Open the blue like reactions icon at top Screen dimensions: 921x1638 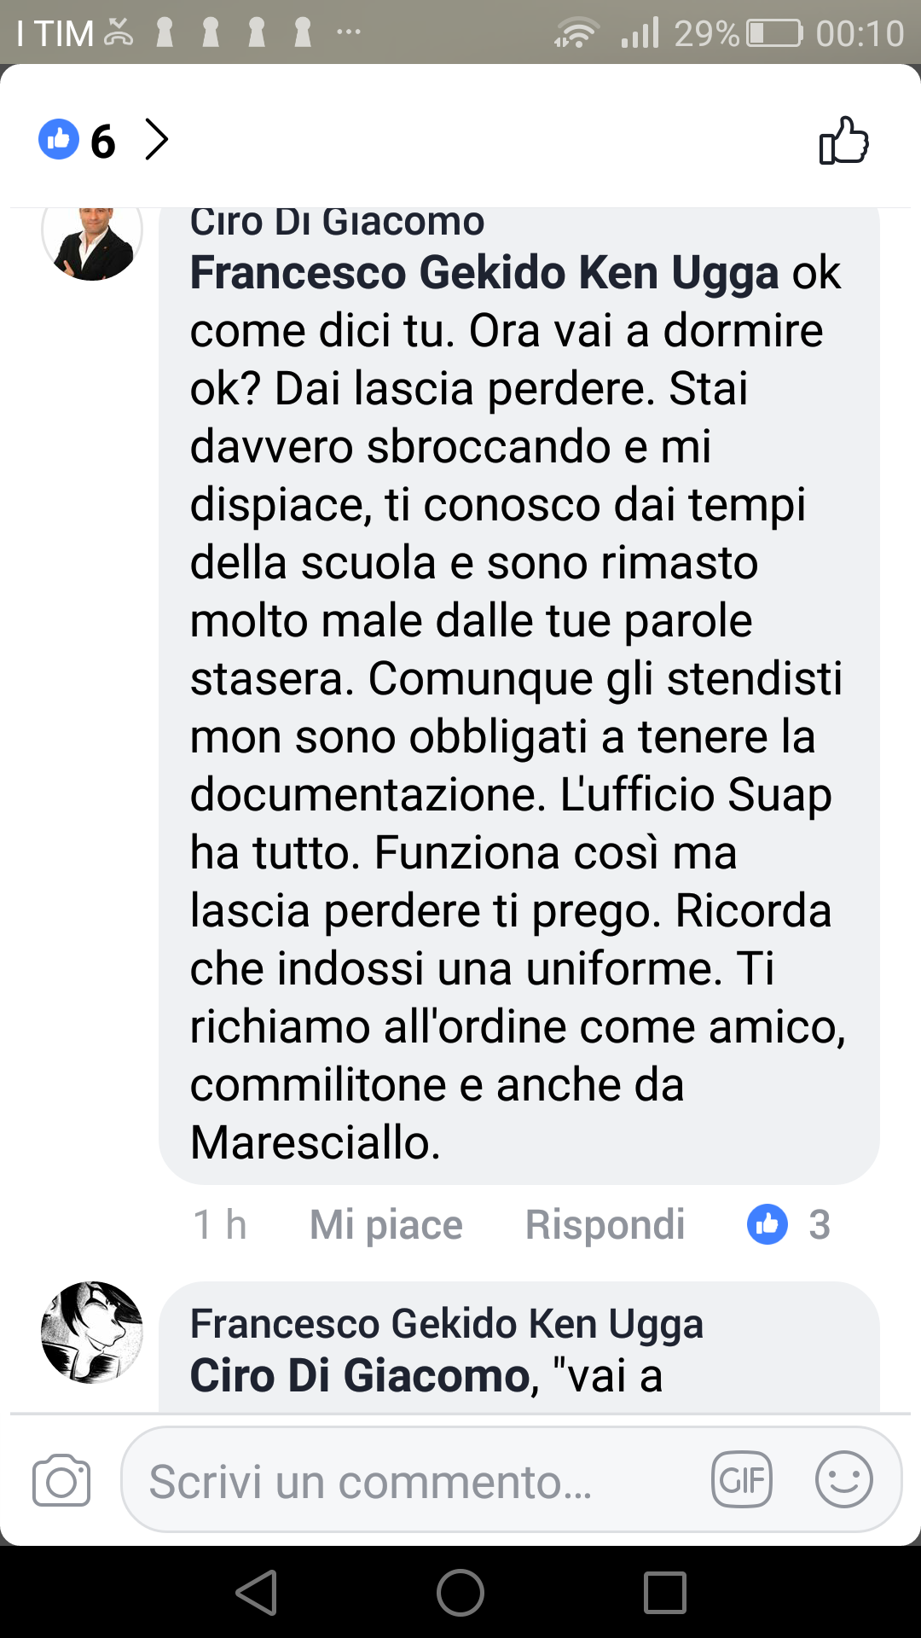(59, 139)
